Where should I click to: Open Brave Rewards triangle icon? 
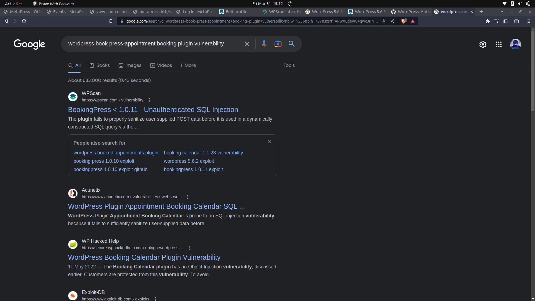click(x=413, y=21)
